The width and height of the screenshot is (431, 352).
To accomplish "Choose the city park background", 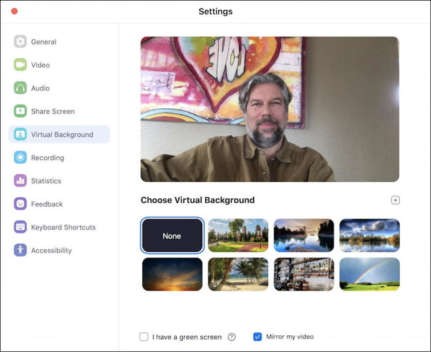I will (x=238, y=235).
